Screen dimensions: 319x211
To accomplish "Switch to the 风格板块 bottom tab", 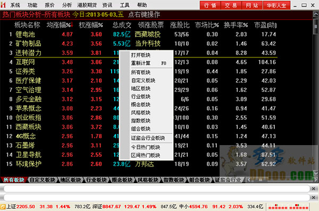I will 148,180.
